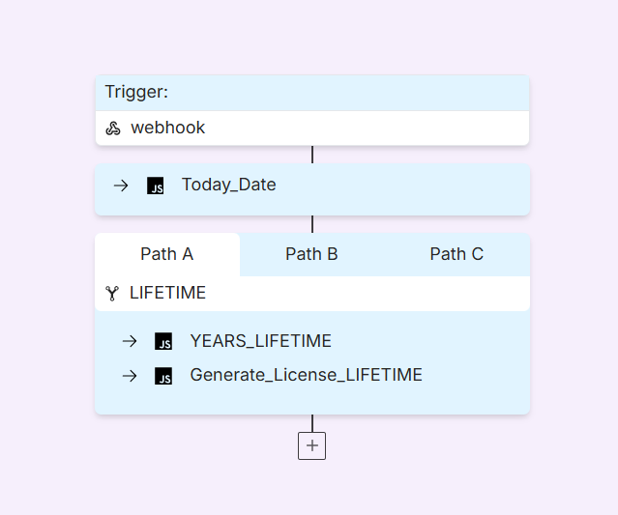Click the branch fork icon beside LIFETIME

pyautogui.click(x=112, y=294)
